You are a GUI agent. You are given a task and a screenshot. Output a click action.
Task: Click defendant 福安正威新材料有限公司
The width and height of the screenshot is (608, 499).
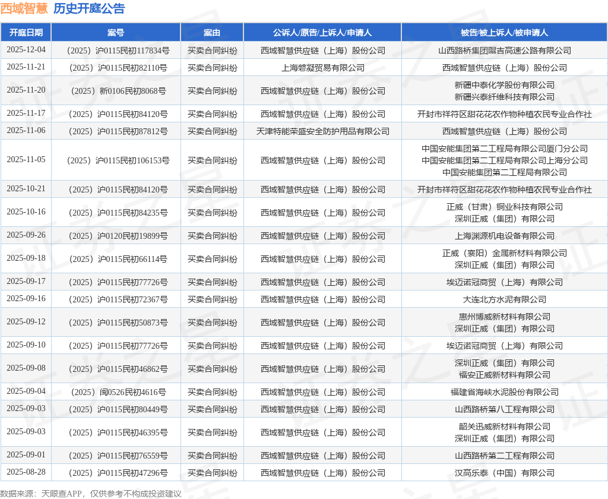505,375
